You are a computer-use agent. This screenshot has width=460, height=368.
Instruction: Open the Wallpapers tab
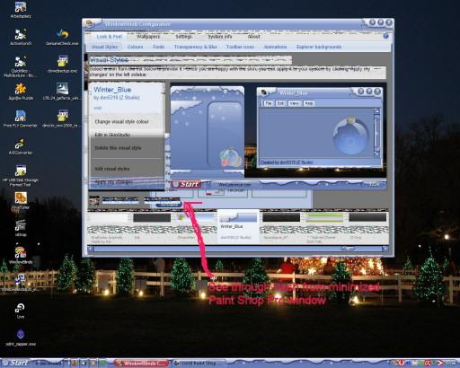coord(148,37)
